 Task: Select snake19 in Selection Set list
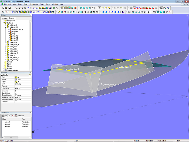pyautogui.click(x=8, y=122)
